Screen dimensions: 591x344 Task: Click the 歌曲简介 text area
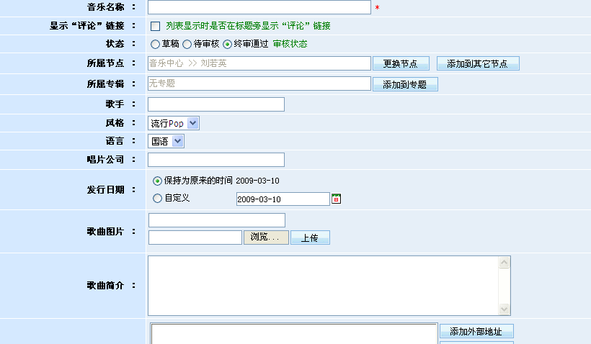(x=322, y=285)
